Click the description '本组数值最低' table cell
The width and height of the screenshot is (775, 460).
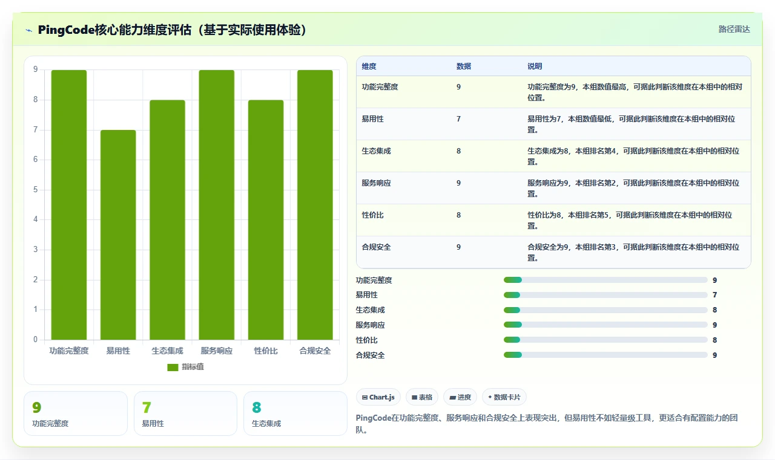click(x=636, y=124)
